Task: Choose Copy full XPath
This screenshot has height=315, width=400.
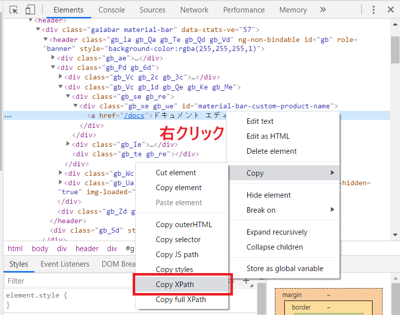Action: coord(182,300)
